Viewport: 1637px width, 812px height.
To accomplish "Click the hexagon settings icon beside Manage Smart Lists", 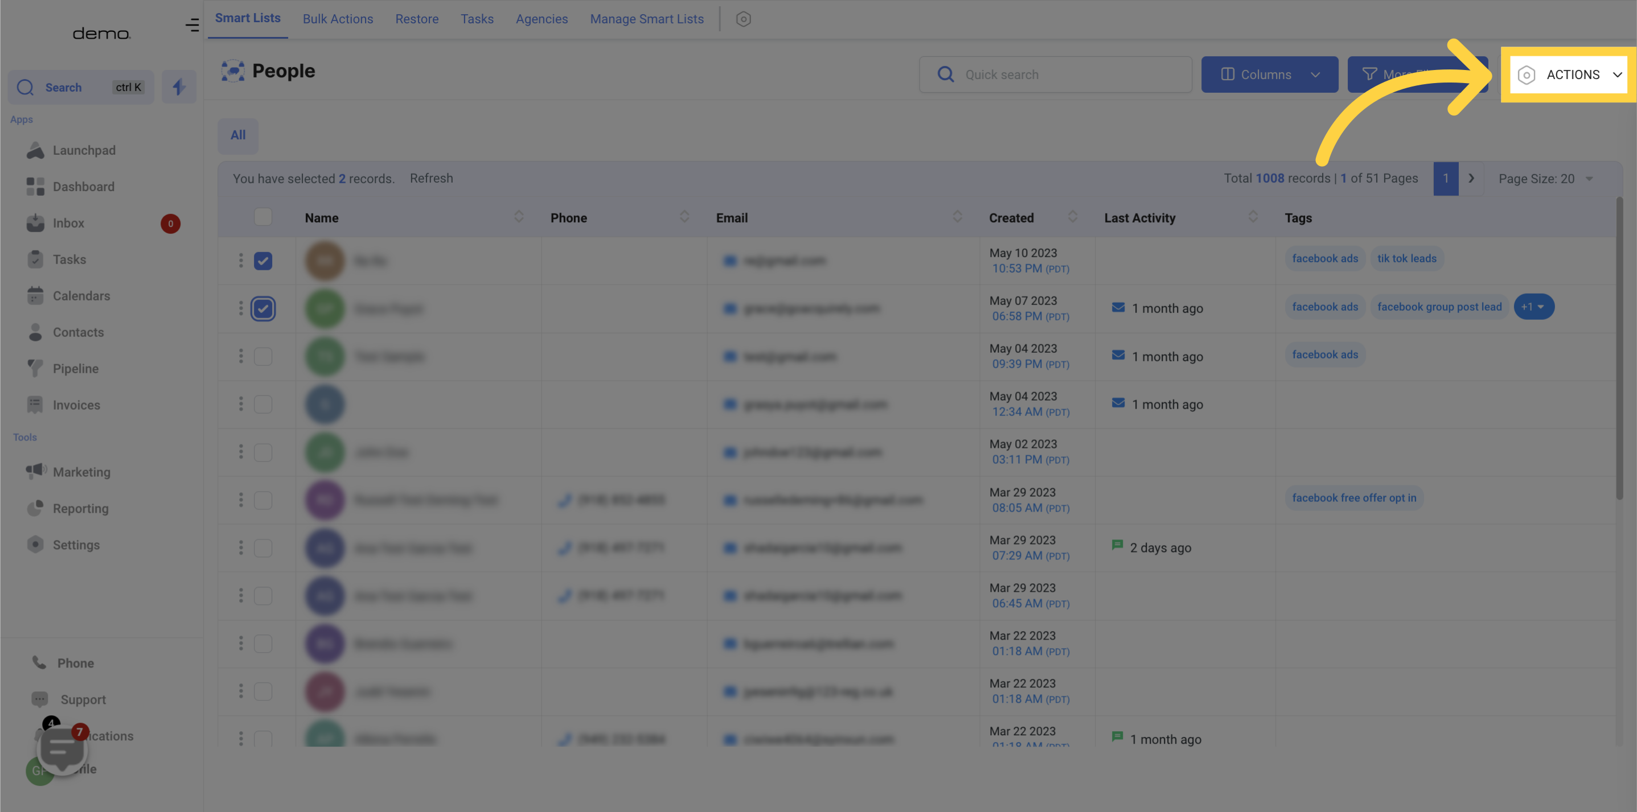I will [743, 19].
